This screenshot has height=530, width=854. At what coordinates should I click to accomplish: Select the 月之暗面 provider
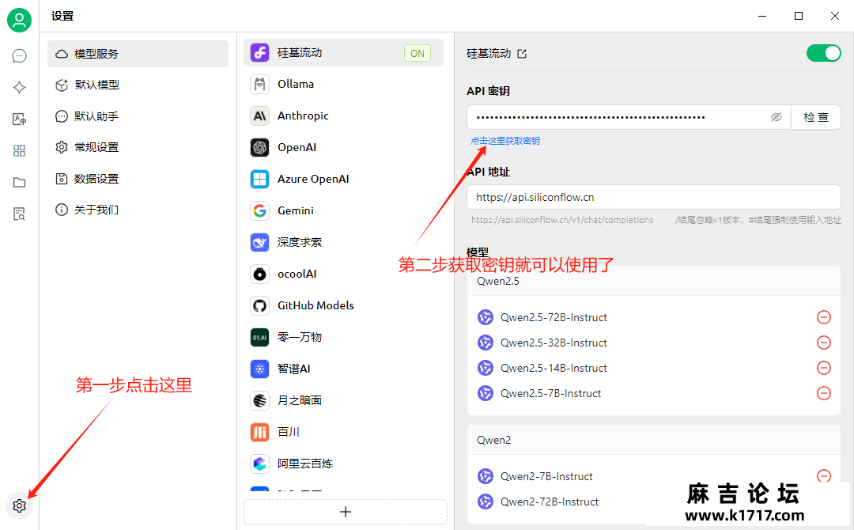click(x=343, y=399)
